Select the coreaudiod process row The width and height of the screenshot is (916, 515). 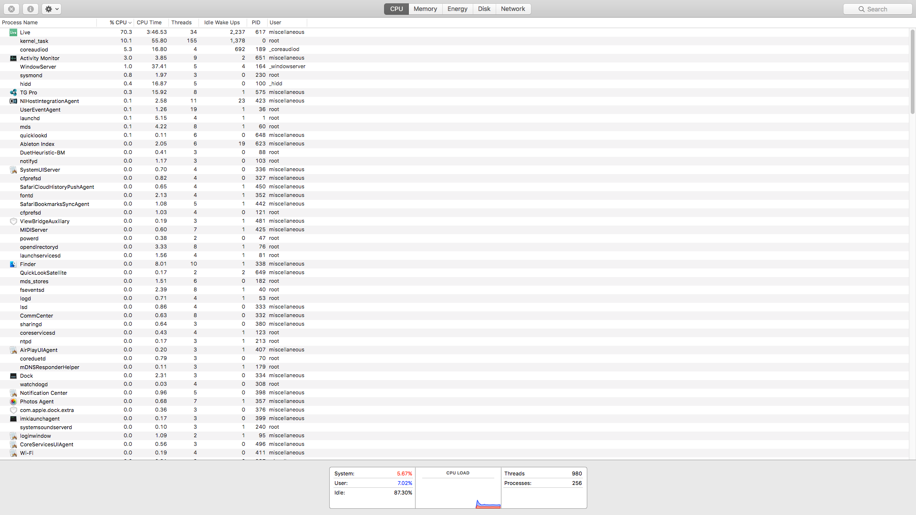tap(454, 50)
